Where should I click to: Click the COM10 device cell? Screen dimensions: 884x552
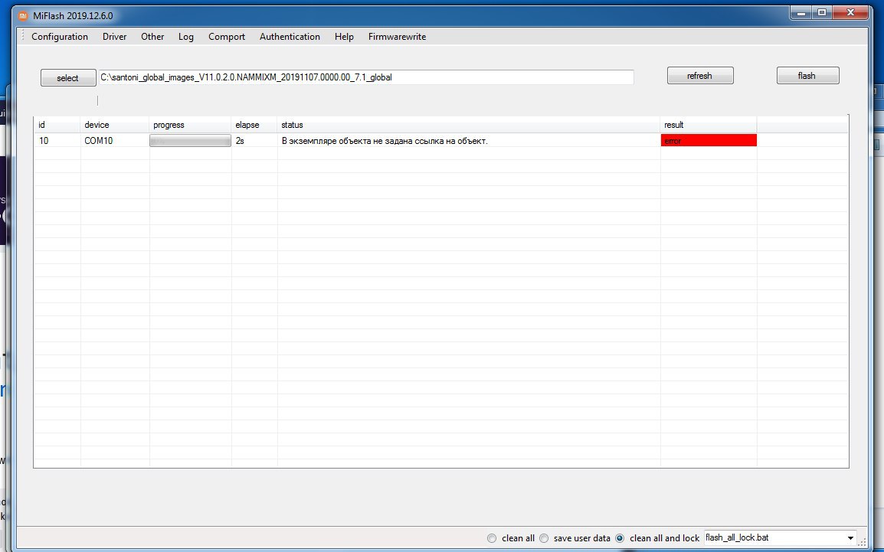coord(115,141)
